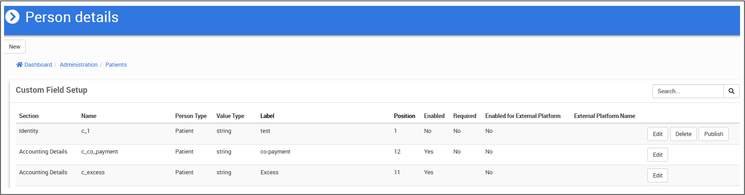
Task: Delete the c_1 custom field
Action: (683, 134)
